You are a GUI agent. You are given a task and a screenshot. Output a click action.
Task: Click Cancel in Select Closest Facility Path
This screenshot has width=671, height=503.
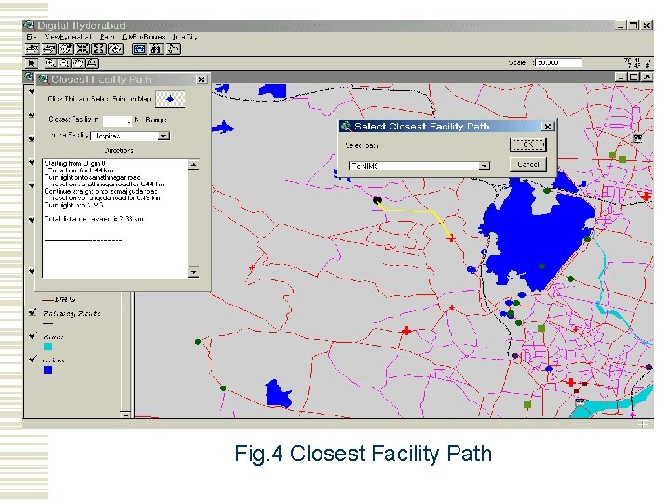(x=528, y=164)
